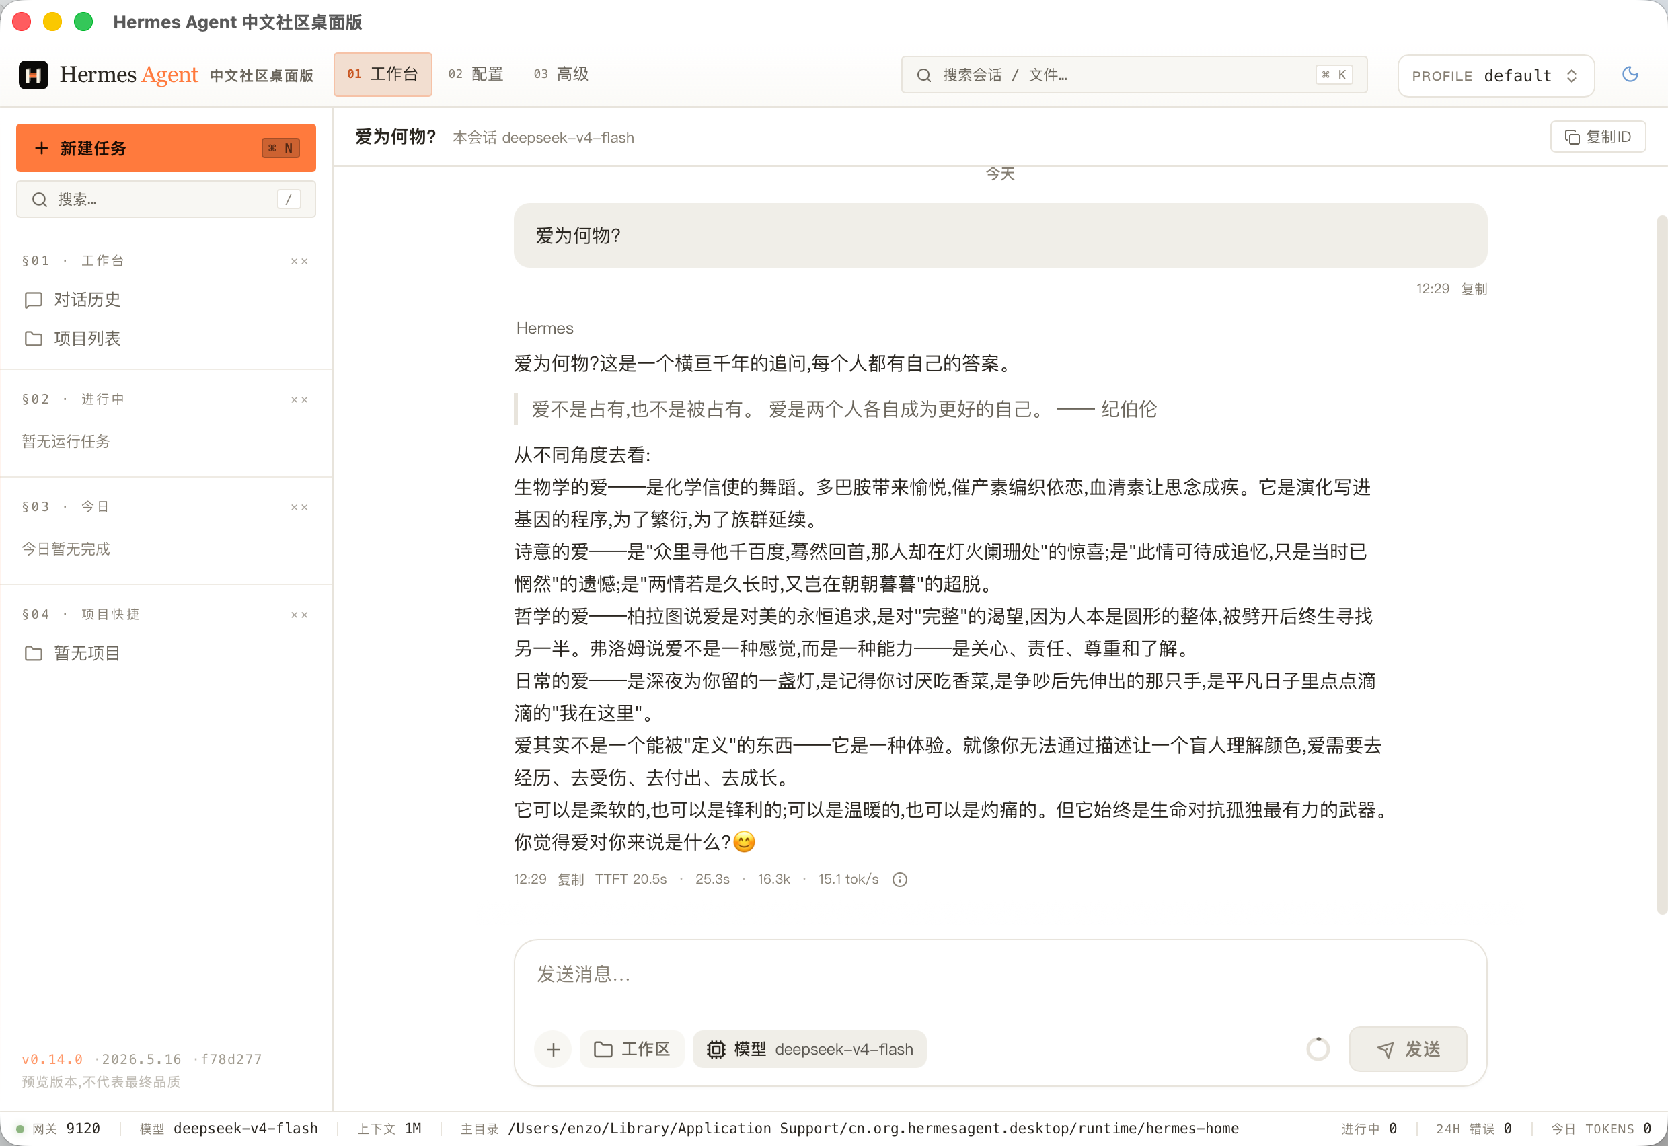Click status bar 主目录 path
Viewport: 1668px width, 1146px height.
[x=849, y=1128]
